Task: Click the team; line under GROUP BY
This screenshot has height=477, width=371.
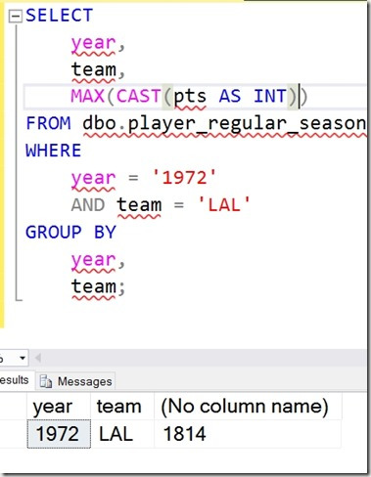Action: [98, 286]
